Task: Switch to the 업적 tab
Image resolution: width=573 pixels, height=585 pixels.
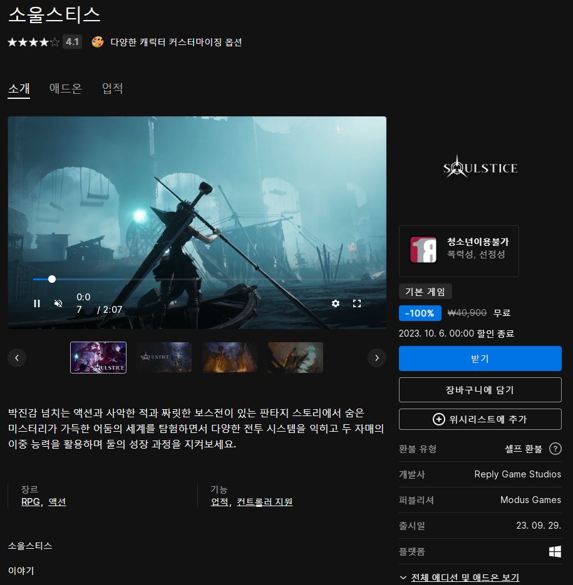Action: tap(113, 88)
